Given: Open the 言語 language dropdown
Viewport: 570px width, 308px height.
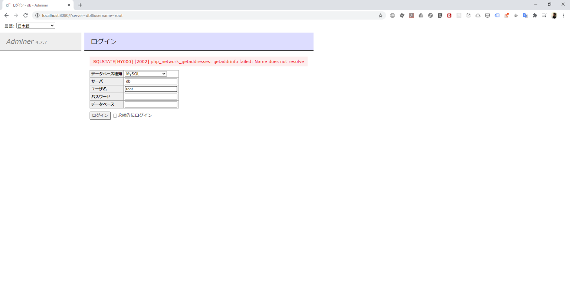Looking at the screenshot, I should point(36,26).
